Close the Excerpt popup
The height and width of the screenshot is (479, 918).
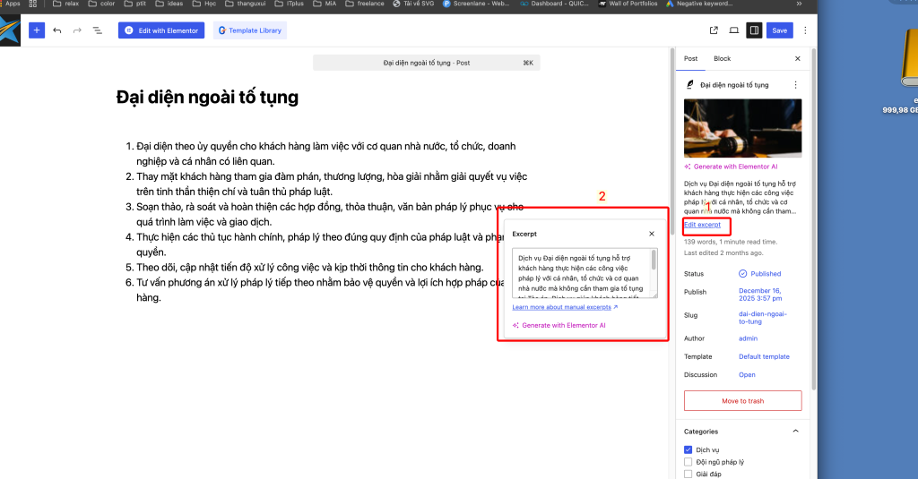pos(652,234)
